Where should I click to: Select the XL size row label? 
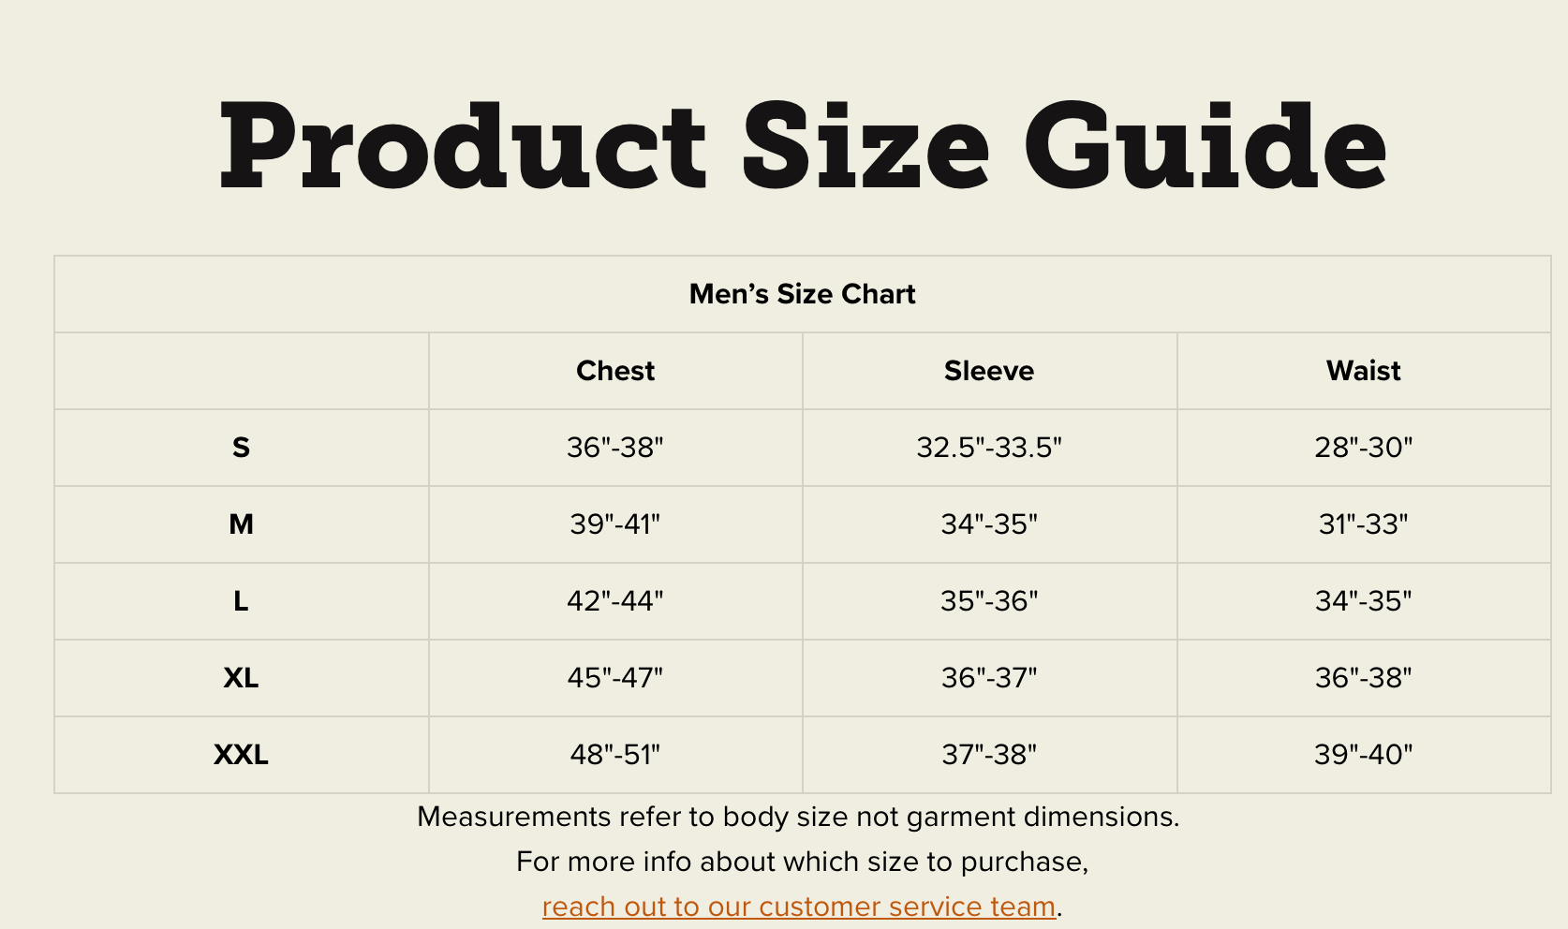[241, 678]
